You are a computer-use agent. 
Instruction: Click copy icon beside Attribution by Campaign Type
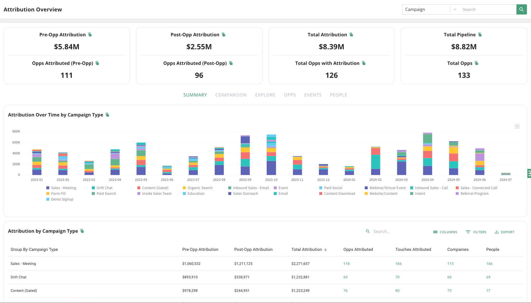click(82, 231)
